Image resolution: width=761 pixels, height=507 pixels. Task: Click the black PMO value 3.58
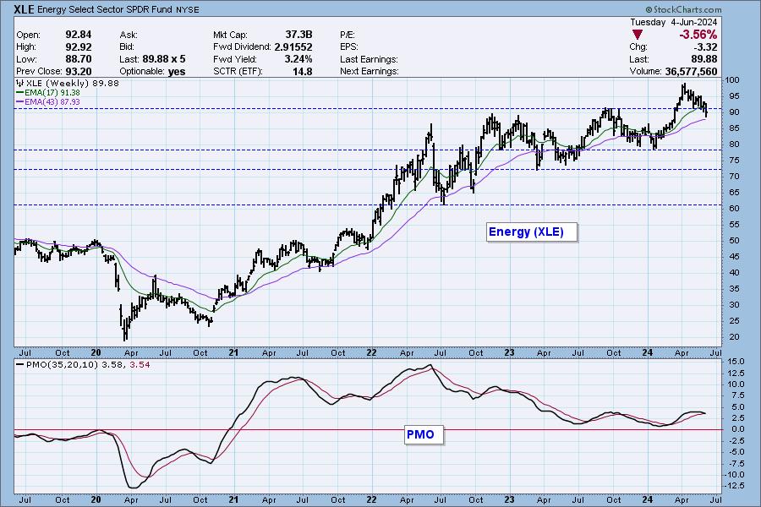112,364
